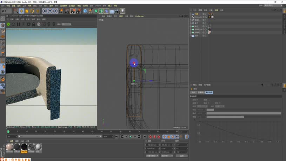Open the layout dropdown at top right

tap(273, 6)
